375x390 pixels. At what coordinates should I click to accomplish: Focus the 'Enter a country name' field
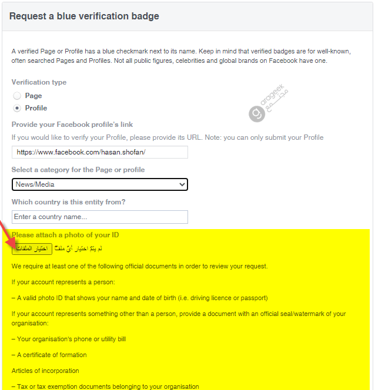(100, 217)
